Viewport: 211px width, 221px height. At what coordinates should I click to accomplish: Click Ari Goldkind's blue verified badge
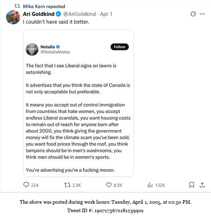(58, 14)
